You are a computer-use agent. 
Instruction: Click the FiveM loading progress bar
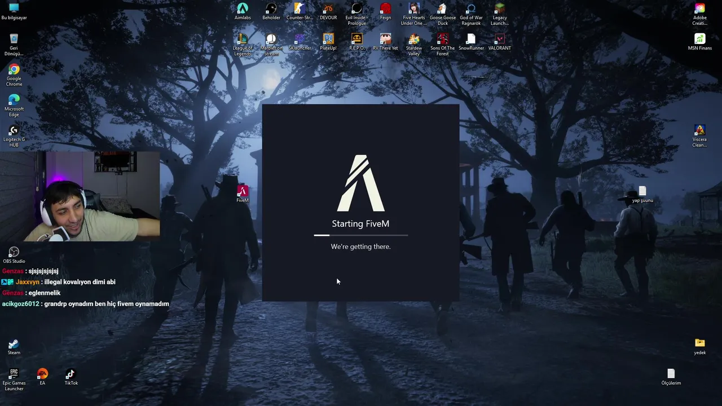point(361,235)
